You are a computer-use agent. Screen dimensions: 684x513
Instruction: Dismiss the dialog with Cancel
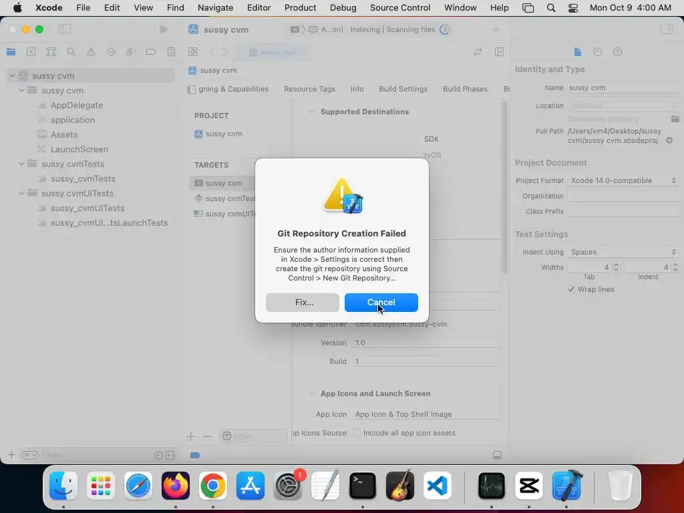pyautogui.click(x=381, y=303)
